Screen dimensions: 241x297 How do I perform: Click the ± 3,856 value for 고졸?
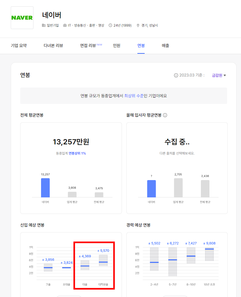pos(48,260)
